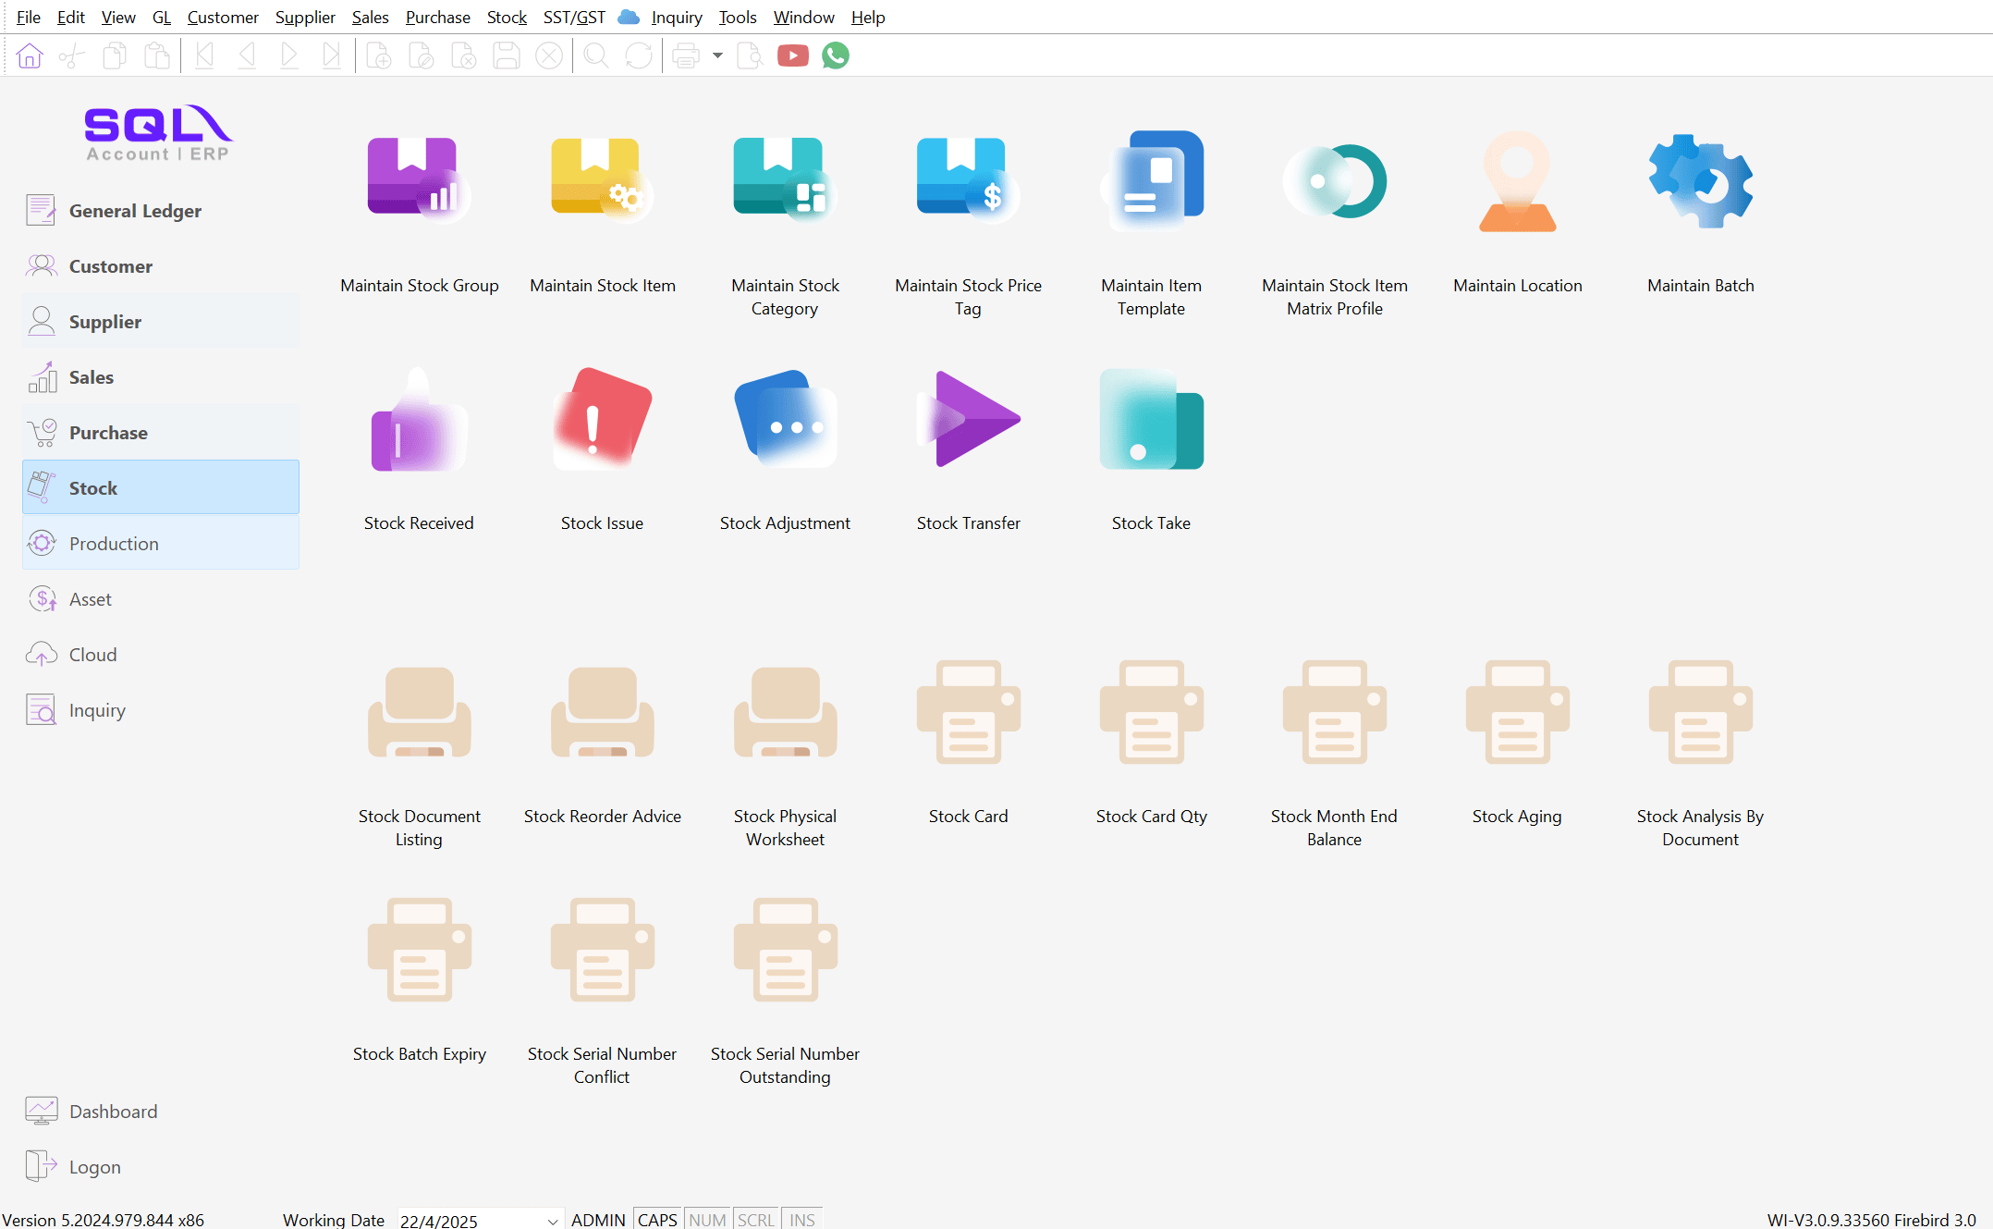The width and height of the screenshot is (1993, 1229).
Task: Open Stock Adjustment module
Action: 785,420
